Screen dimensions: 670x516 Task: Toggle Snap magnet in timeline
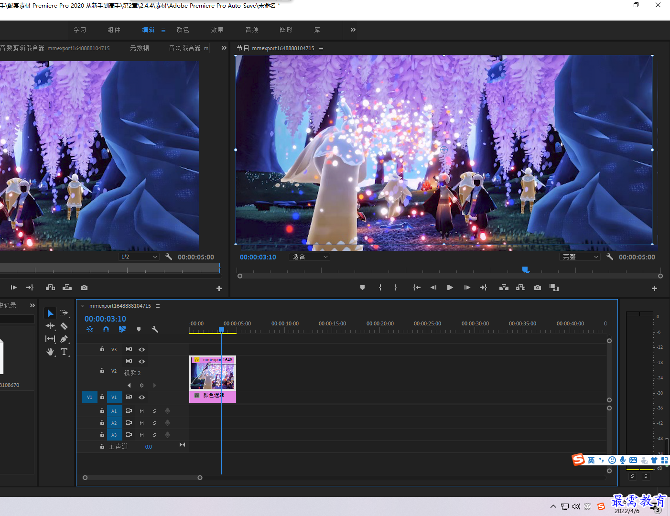click(106, 329)
